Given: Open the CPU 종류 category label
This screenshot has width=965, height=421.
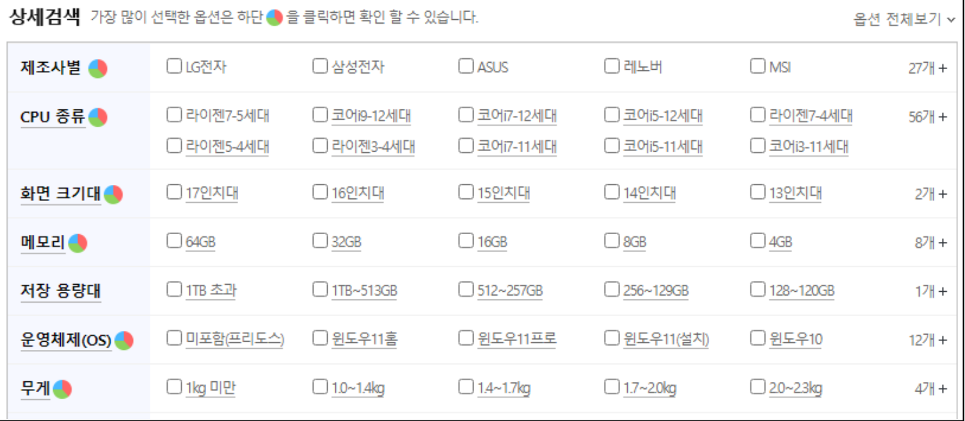Looking at the screenshot, I should click(x=52, y=117).
